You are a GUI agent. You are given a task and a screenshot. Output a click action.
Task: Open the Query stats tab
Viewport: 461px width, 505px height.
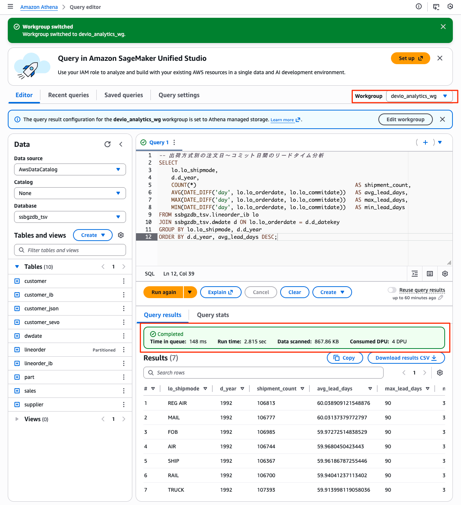213,315
